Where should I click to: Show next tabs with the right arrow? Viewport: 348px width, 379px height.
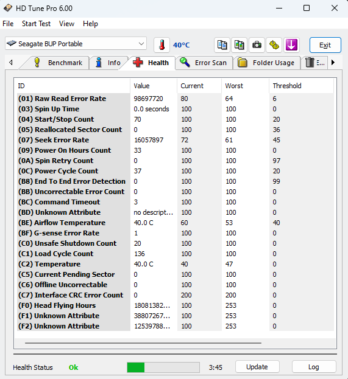(x=333, y=63)
